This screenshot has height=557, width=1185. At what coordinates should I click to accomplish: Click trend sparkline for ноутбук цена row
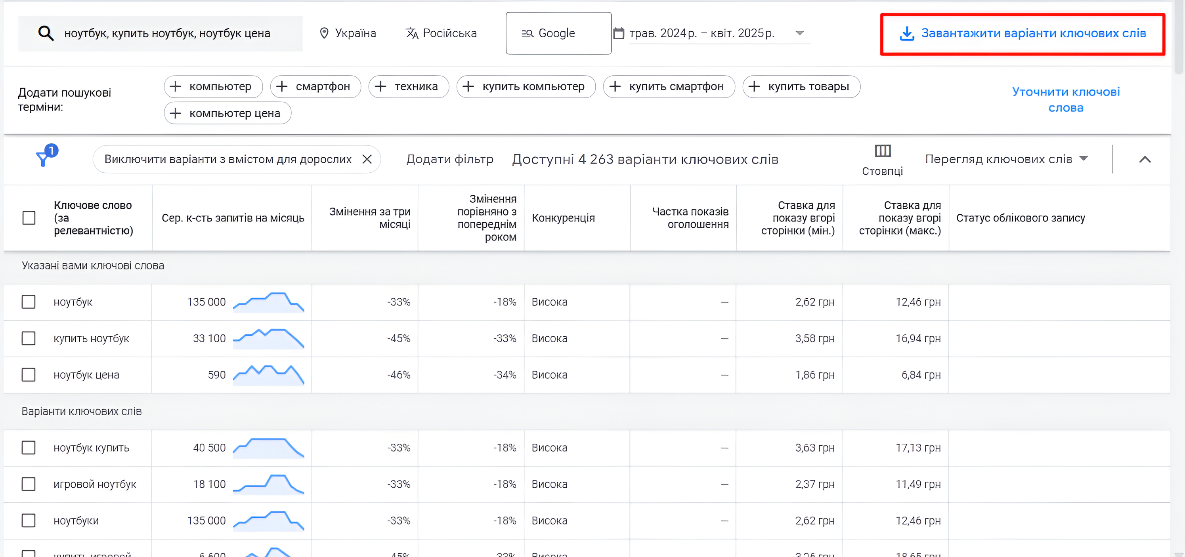click(269, 375)
